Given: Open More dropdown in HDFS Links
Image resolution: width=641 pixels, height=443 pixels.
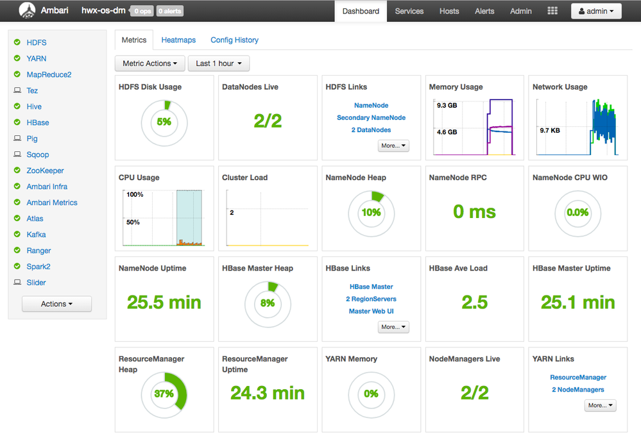Looking at the screenshot, I should 393,146.
